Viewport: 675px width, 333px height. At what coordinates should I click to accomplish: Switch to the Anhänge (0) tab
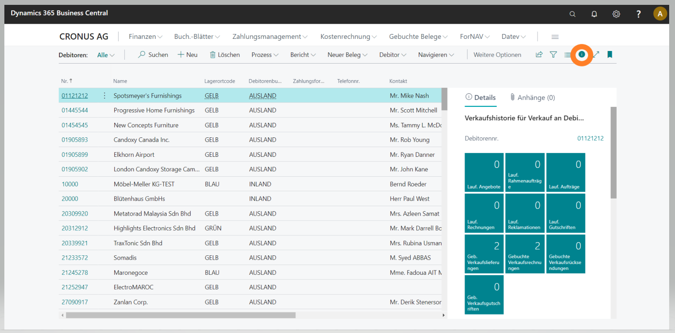pos(532,98)
